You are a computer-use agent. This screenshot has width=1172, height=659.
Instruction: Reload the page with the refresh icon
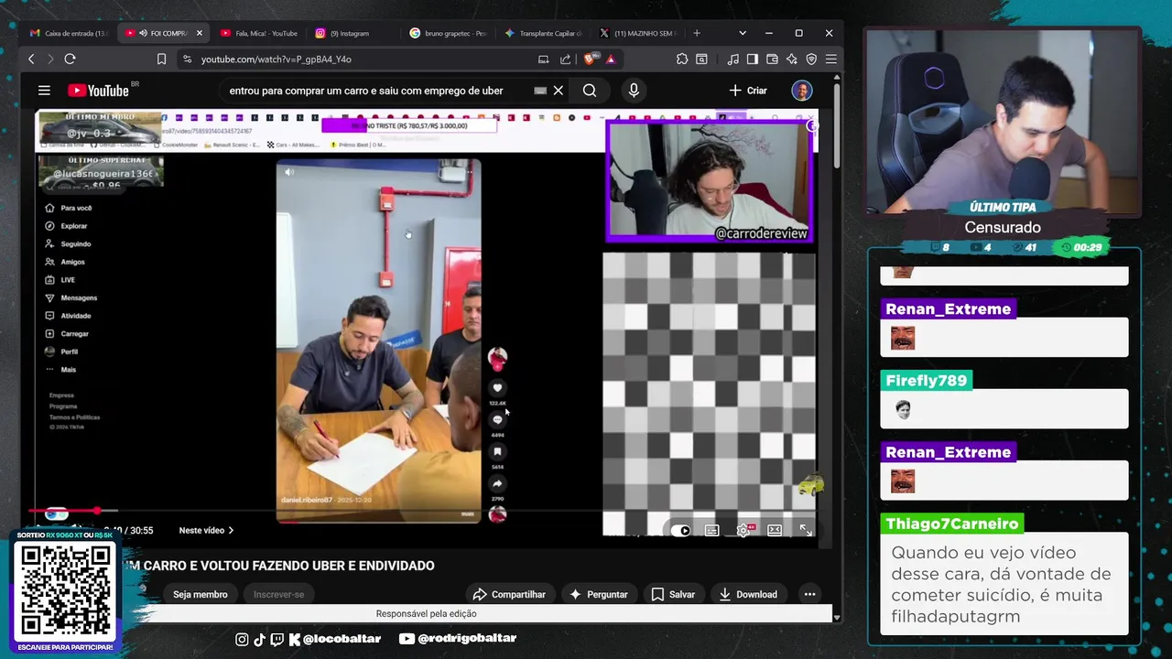point(70,59)
